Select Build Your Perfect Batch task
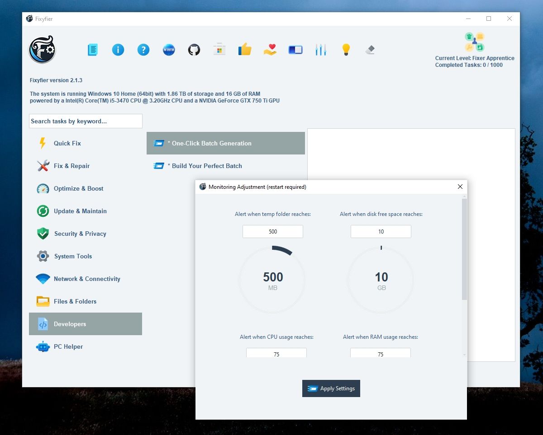 click(226, 166)
